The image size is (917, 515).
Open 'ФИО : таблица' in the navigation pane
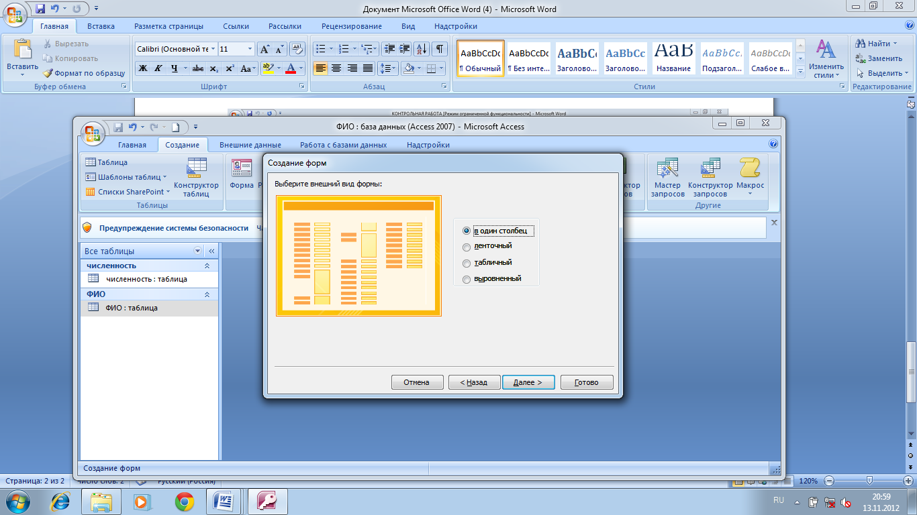[149, 308]
